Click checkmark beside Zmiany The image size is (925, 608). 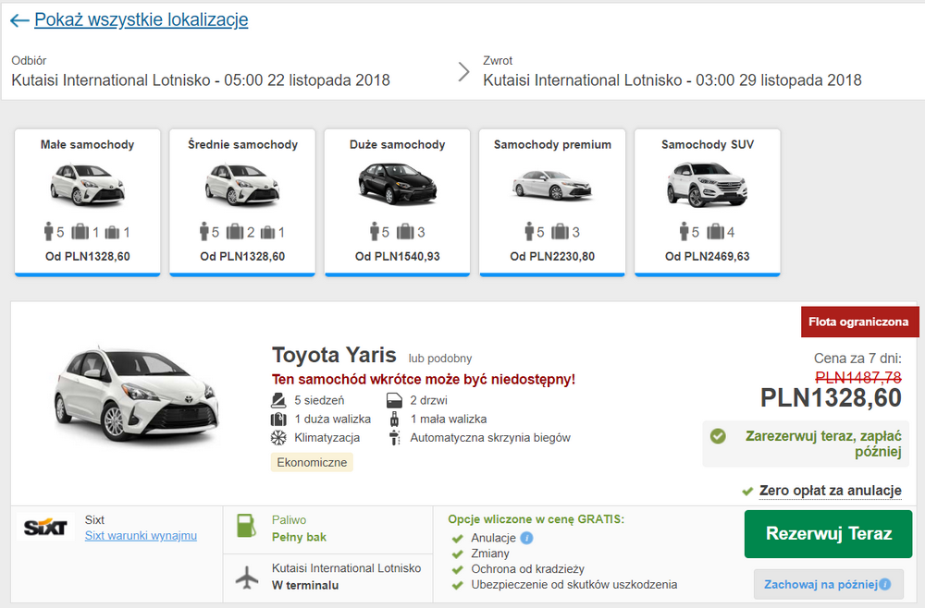[x=457, y=553]
